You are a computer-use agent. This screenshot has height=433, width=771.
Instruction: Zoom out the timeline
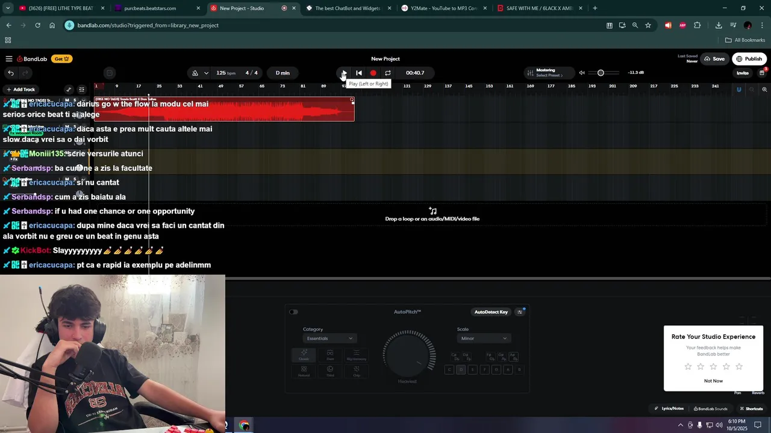[x=752, y=90]
